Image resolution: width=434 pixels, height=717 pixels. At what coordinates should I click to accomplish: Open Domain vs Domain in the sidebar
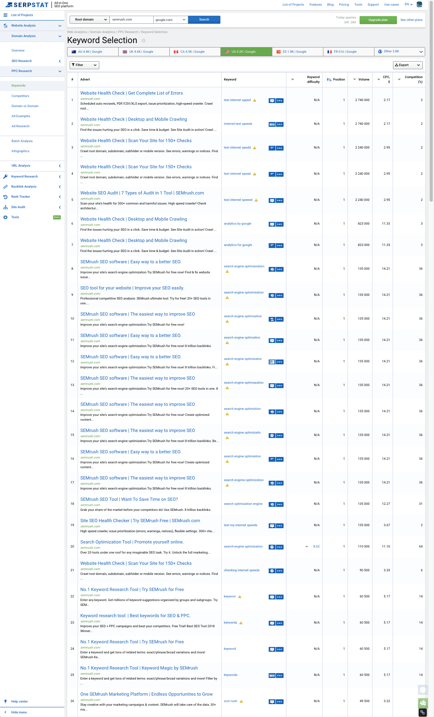[25, 106]
